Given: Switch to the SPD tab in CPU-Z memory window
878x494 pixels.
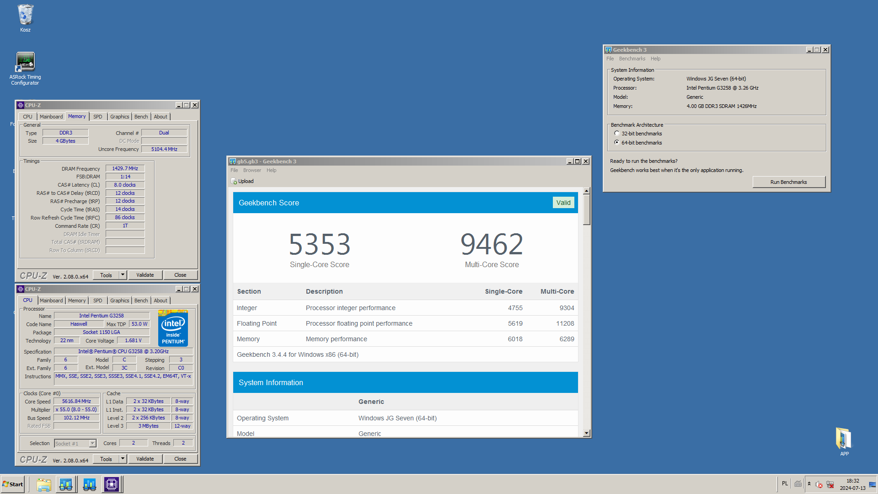Looking at the screenshot, I should click(98, 117).
